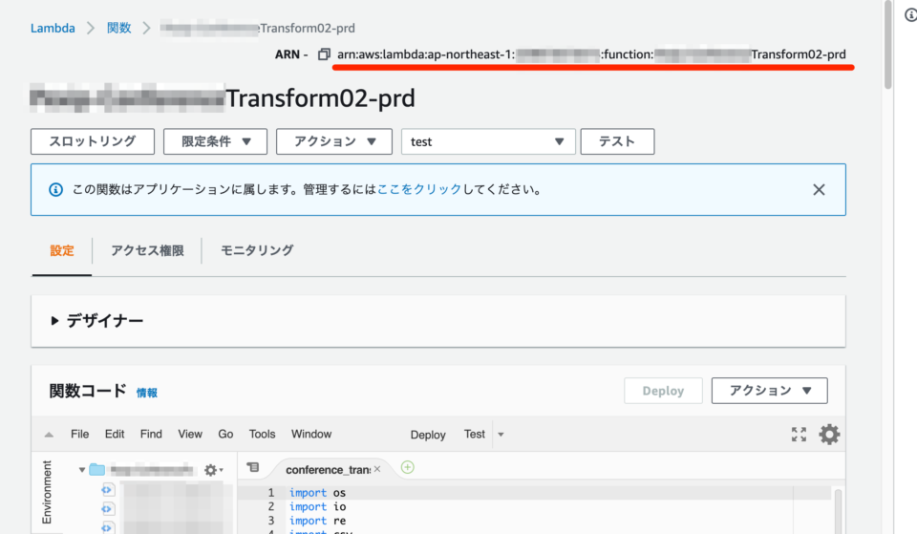Collapse editor menu bar with up arrow
This screenshot has width=917, height=534.
[49, 435]
